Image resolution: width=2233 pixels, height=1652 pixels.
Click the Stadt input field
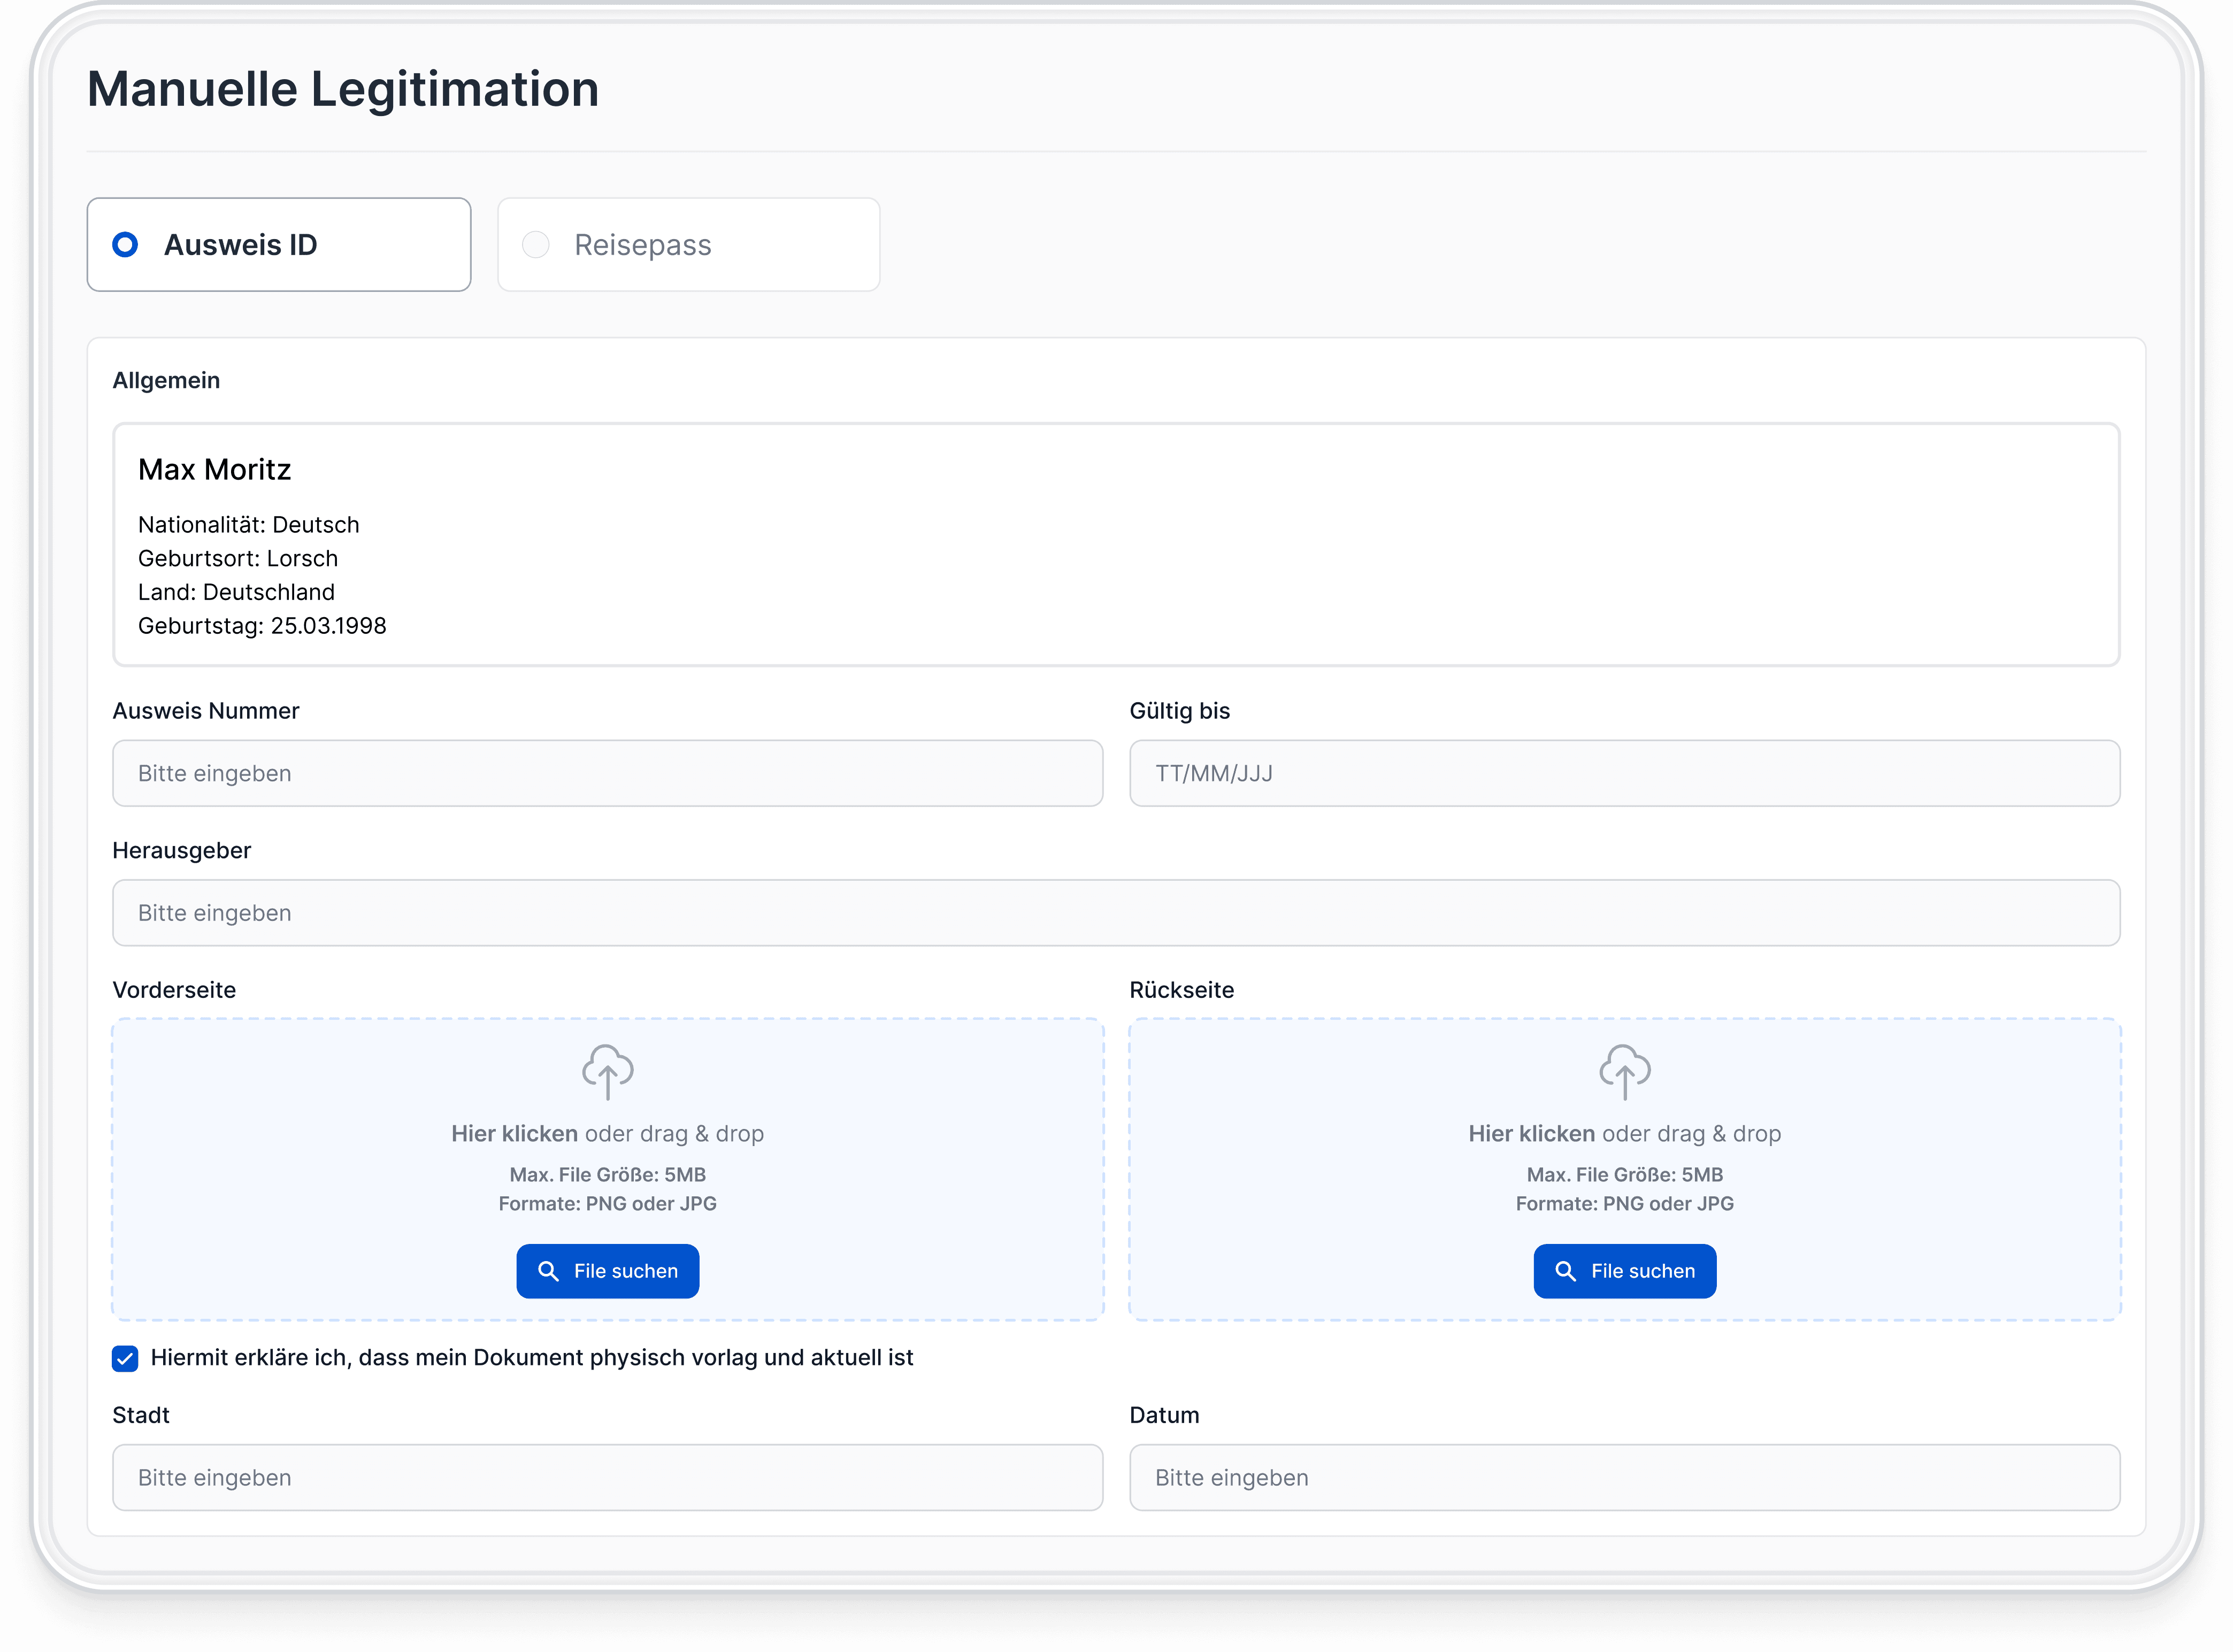(607, 1477)
